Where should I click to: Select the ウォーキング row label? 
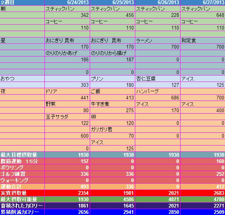click(x=22, y=180)
